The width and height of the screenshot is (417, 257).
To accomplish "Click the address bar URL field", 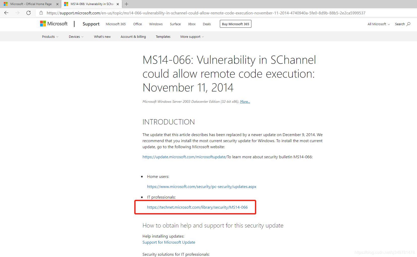I will pyautogui.click(x=206, y=13).
